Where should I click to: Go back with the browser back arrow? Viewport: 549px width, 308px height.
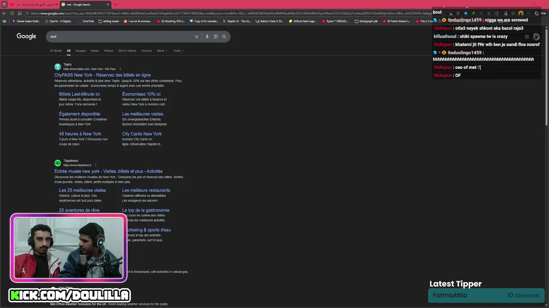click(4, 13)
